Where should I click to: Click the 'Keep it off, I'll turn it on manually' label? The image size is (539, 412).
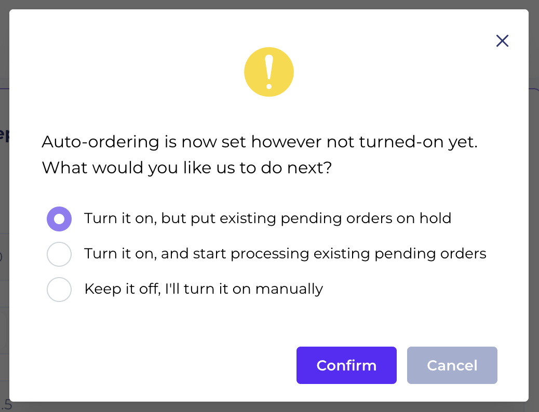click(204, 289)
